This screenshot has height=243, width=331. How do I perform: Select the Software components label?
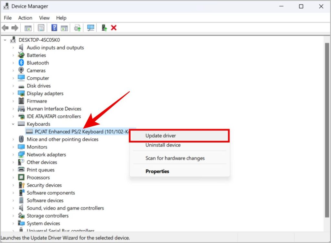51,193
